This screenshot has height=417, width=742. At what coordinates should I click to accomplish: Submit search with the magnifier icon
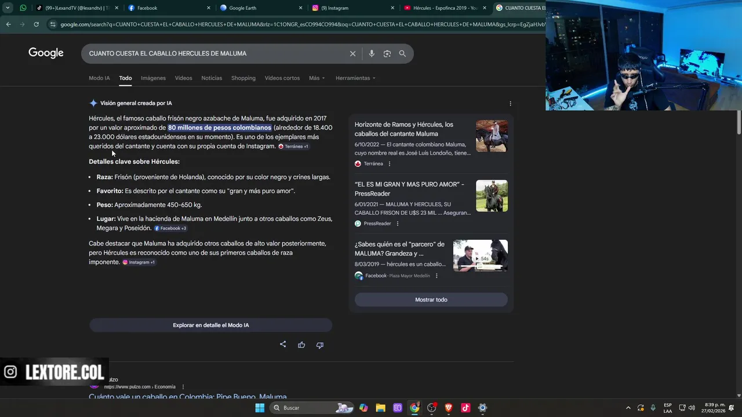(402, 53)
